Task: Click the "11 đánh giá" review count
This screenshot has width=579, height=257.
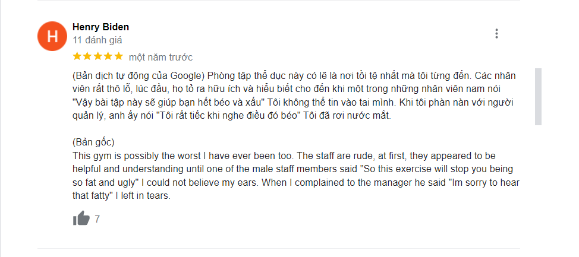Action: (97, 40)
